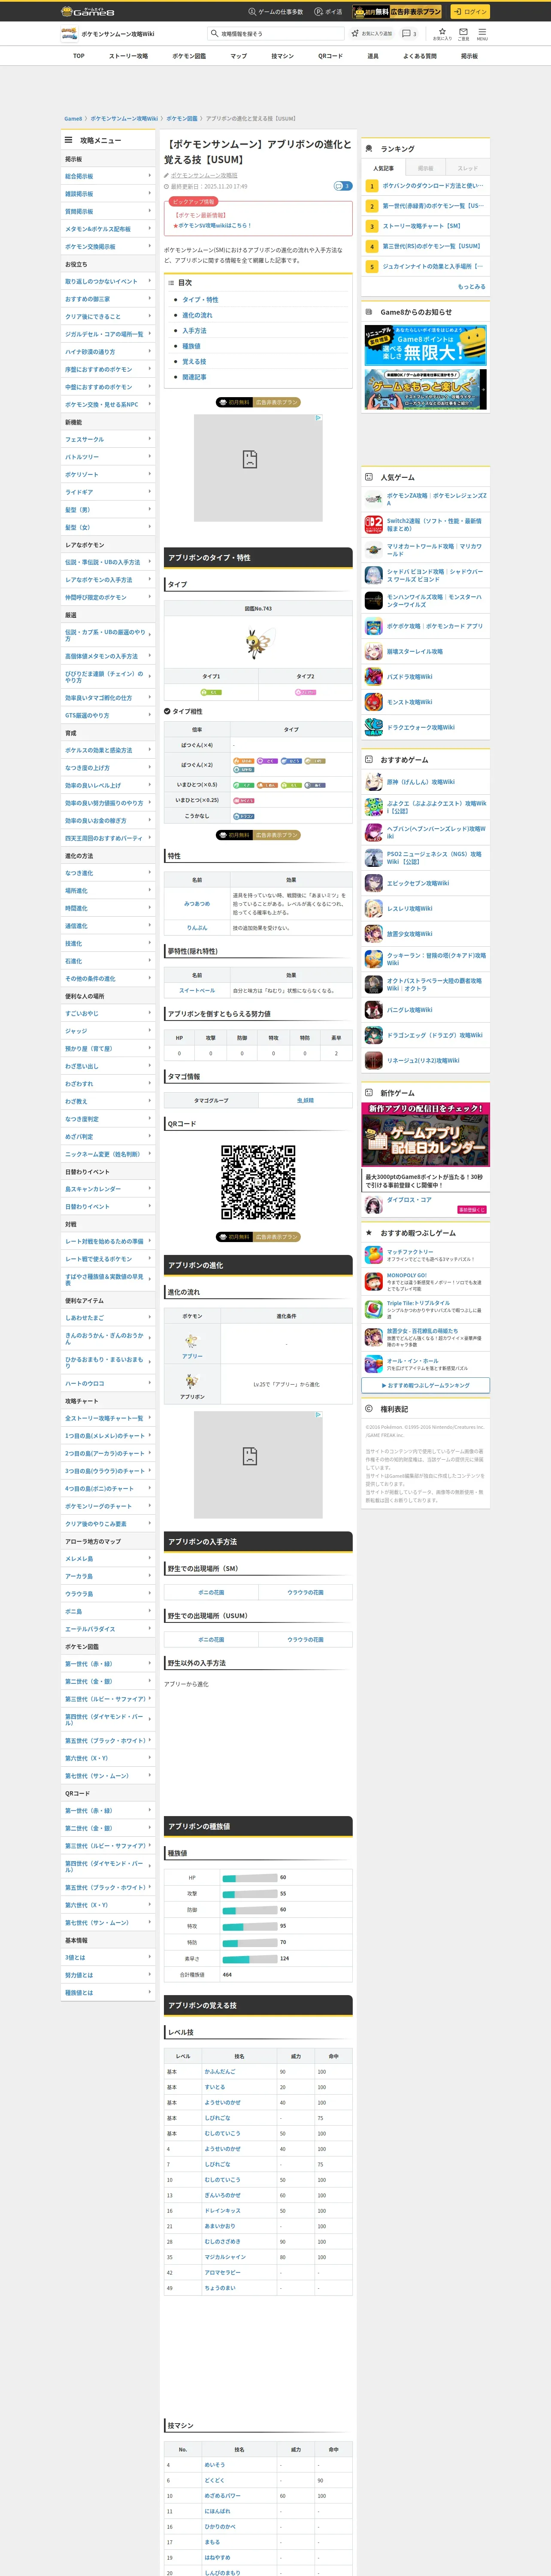Open the マップ navigation tab
The image size is (551, 2576).
pyautogui.click(x=238, y=56)
